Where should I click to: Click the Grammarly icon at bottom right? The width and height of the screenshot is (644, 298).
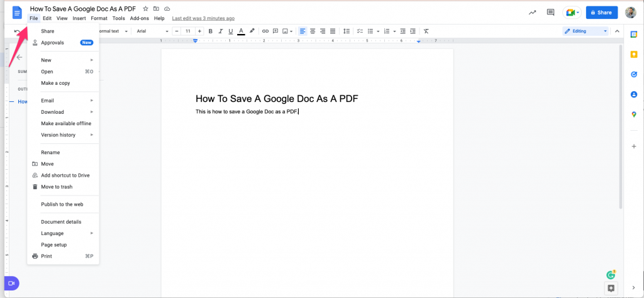tap(611, 275)
